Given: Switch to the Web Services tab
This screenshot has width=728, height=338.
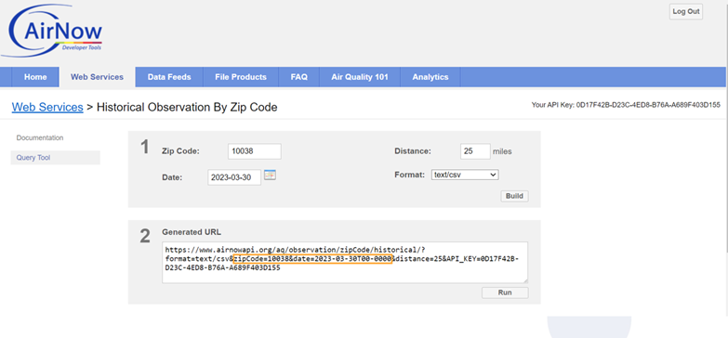Looking at the screenshot, I should point(97,77).
